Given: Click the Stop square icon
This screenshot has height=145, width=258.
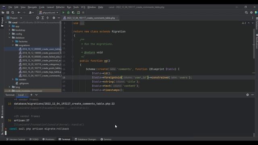Looking at the screenshot, I should 83,12.
